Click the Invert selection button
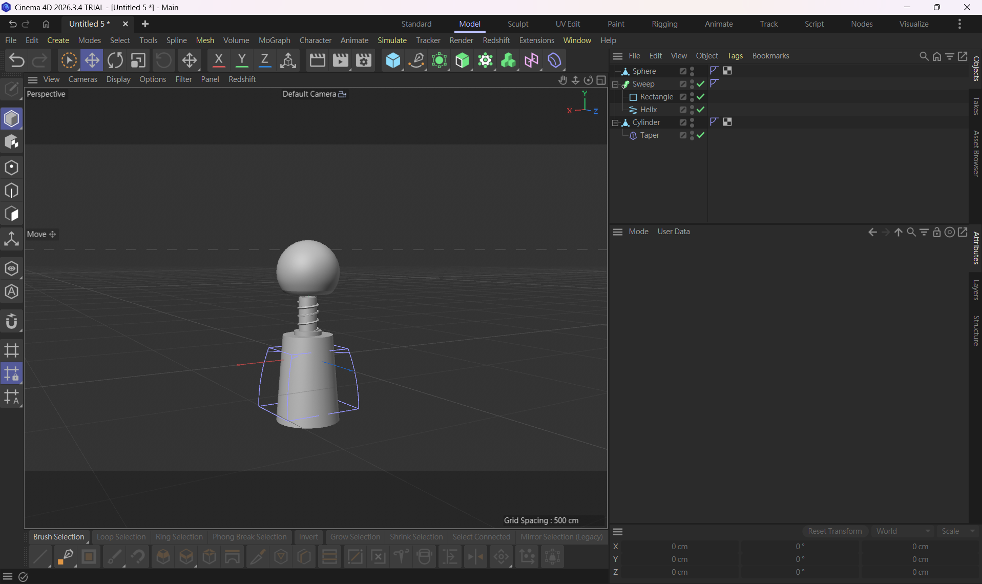This screenshot has height=584, width=982. click(308, 537)
